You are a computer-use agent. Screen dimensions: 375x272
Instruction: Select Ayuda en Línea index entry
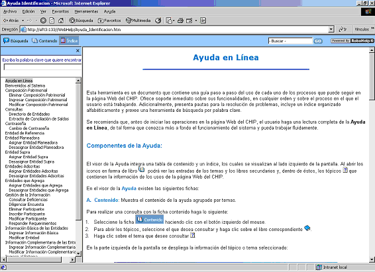click(x=19, y=81)
